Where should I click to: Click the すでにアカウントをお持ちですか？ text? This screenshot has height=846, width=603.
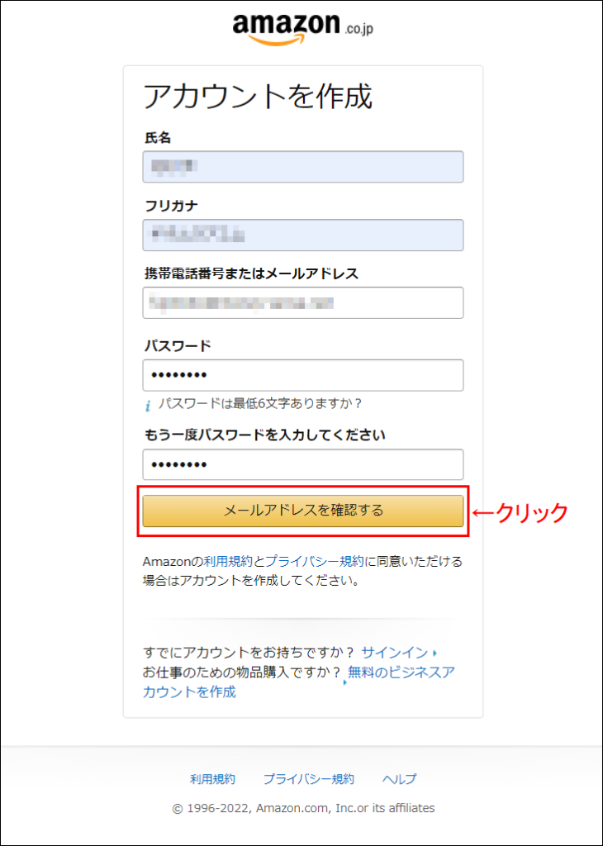point(249,653)
